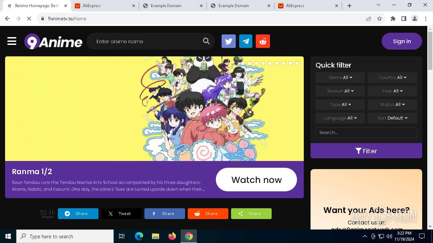The image size is (433, 243).
Task: Click the volume icon in system tray
Action: [x=389, y=236]
